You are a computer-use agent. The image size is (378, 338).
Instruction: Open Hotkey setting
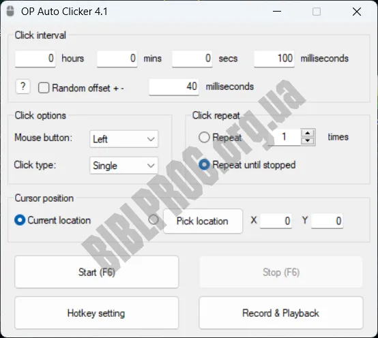click(97, 313)
